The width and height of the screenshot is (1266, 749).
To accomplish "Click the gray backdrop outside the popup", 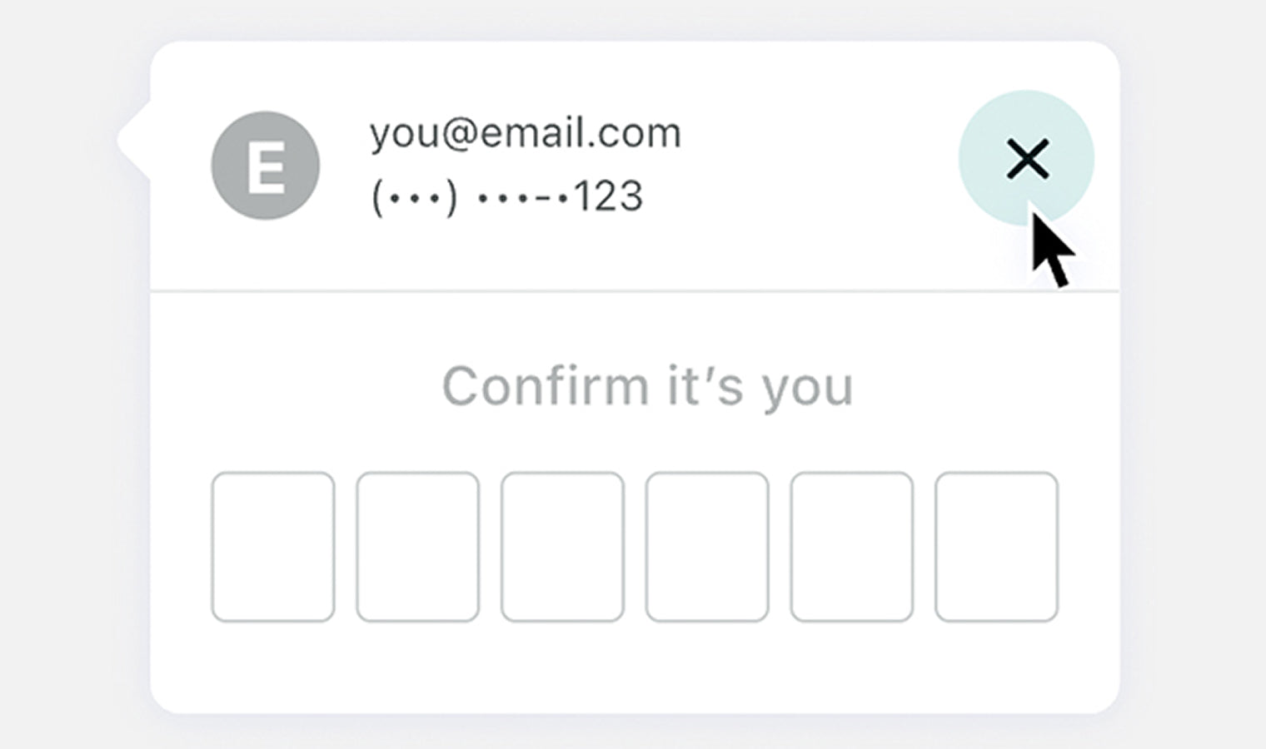I will 67,416.
